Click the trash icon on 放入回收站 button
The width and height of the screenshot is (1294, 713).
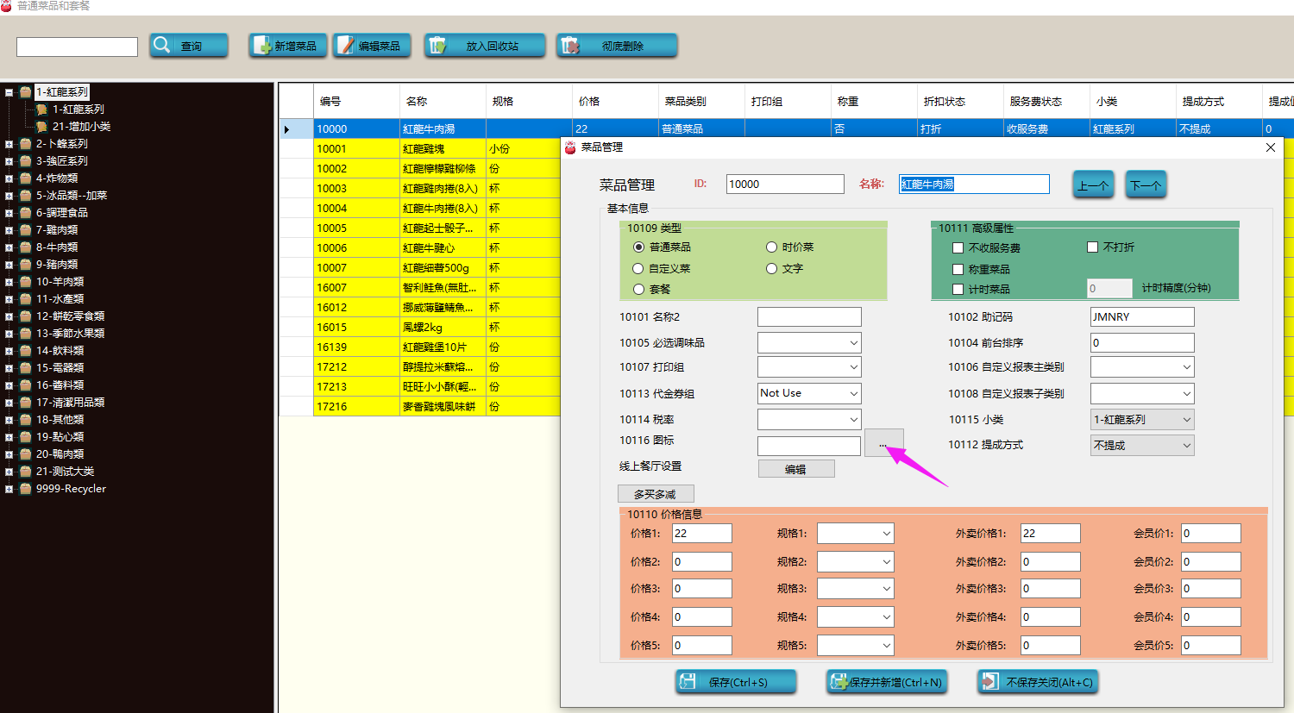[437, 46]
